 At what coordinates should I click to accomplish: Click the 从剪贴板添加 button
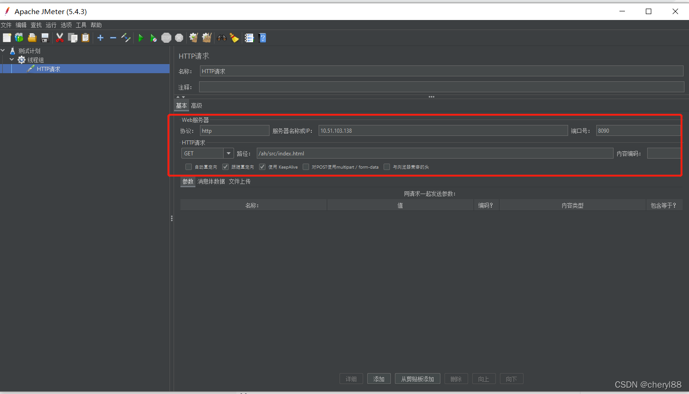[x=417, y=379]
